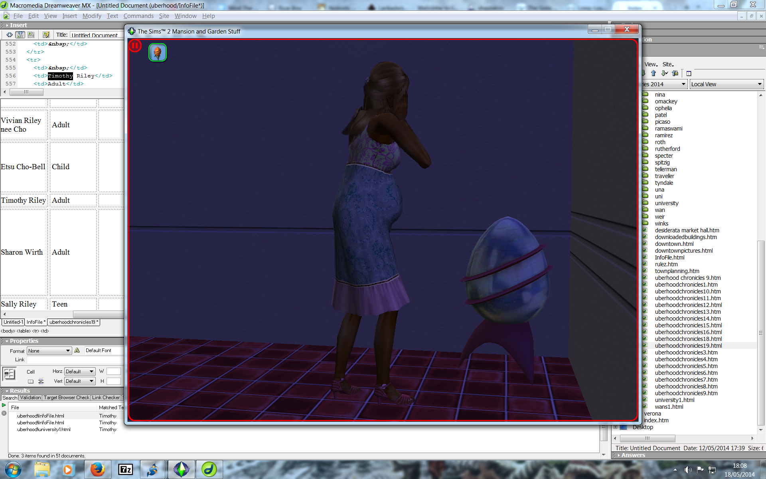Click the CSS/HTML mode toggle 'A' icon
766x479 pixels.
(x=77, y=350)
